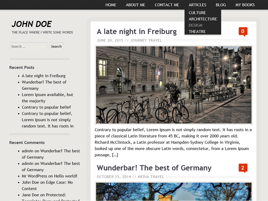Choose Theatre in the dropdown submenu
The height and width of the screenshot is (201, 268).
(x=197, y=32)
